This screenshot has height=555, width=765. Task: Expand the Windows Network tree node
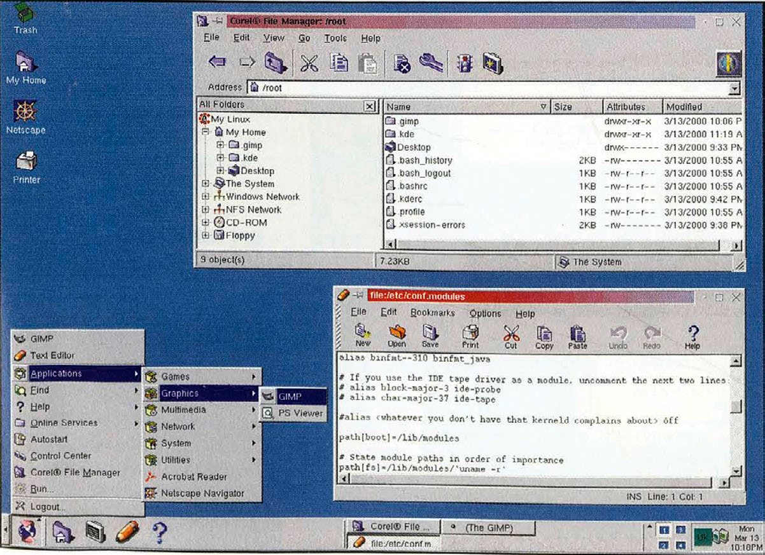[x=206, y=197]
